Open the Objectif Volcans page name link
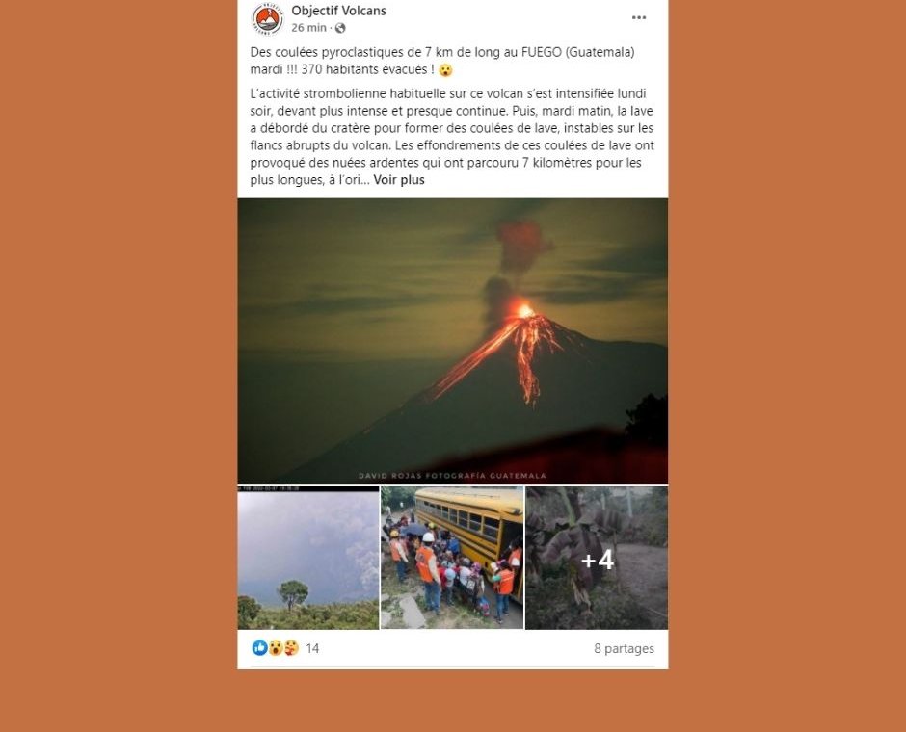Viewport: 906px width, 732px height. tap(338, 11)
